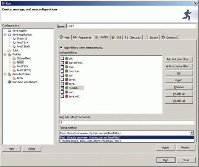199x167 pixels.
Task: Move filter with the Down button
Action: pyautogui.click(x=179, y=80)
